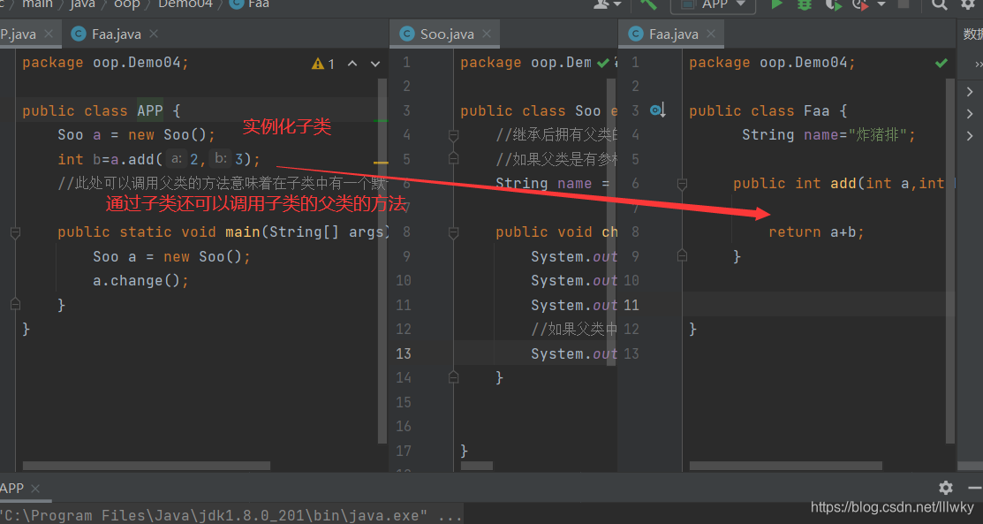This screenshot has height=524, width=983.
Task: Collapse the main method closing-brace fold marker
Action: [16, 305]
